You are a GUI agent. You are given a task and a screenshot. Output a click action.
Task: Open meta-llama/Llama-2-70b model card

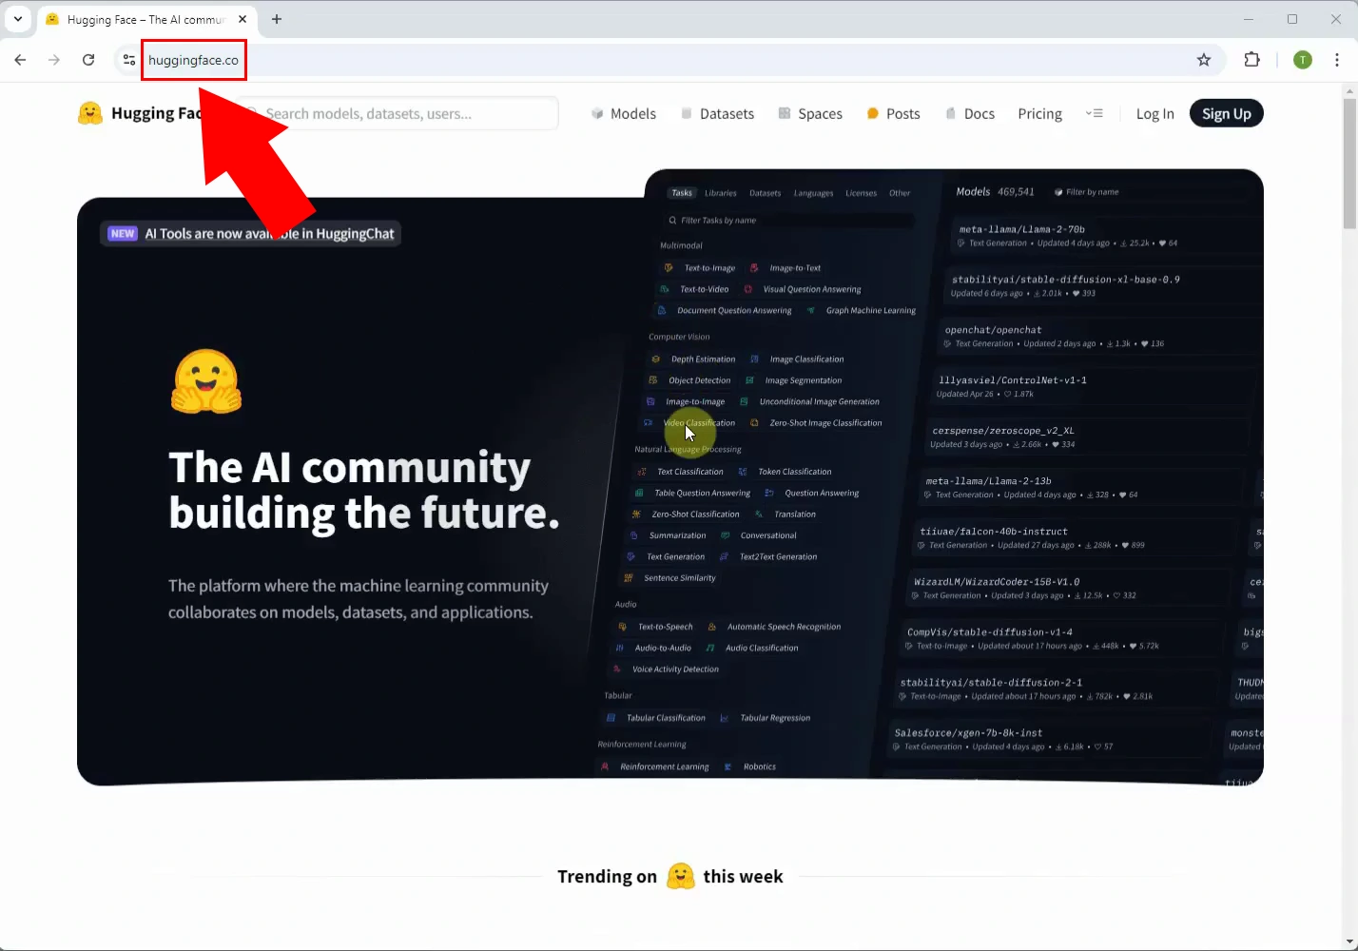1103,236
